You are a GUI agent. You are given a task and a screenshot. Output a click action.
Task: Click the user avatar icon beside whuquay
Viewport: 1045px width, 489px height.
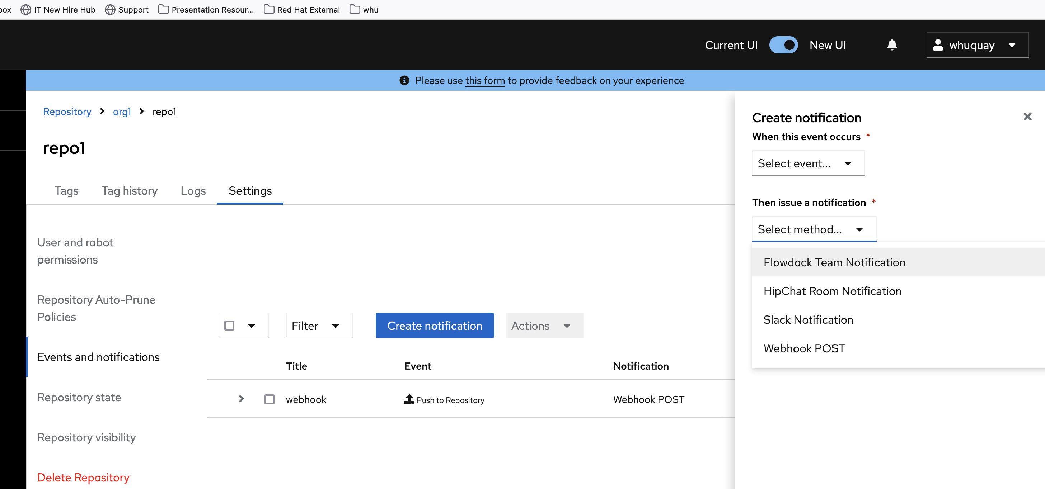pyautogui.click(x=937, y=45)
